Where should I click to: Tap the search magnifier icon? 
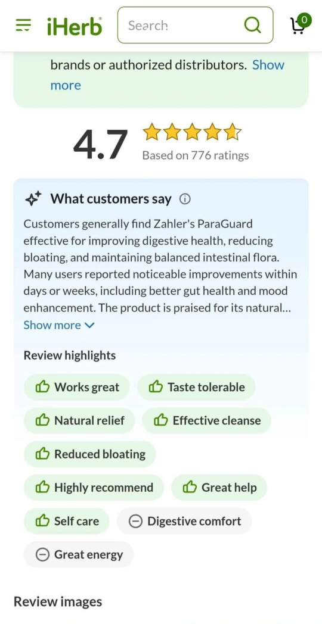tap(252, 26)
